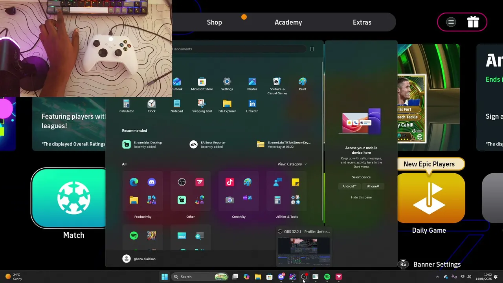
Task: Click Hide this pane link
Action: pos(361,197)
